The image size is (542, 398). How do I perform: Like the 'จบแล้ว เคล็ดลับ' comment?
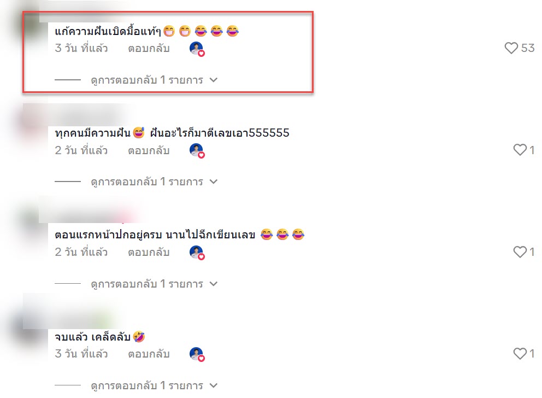click(x=520, y=353)
